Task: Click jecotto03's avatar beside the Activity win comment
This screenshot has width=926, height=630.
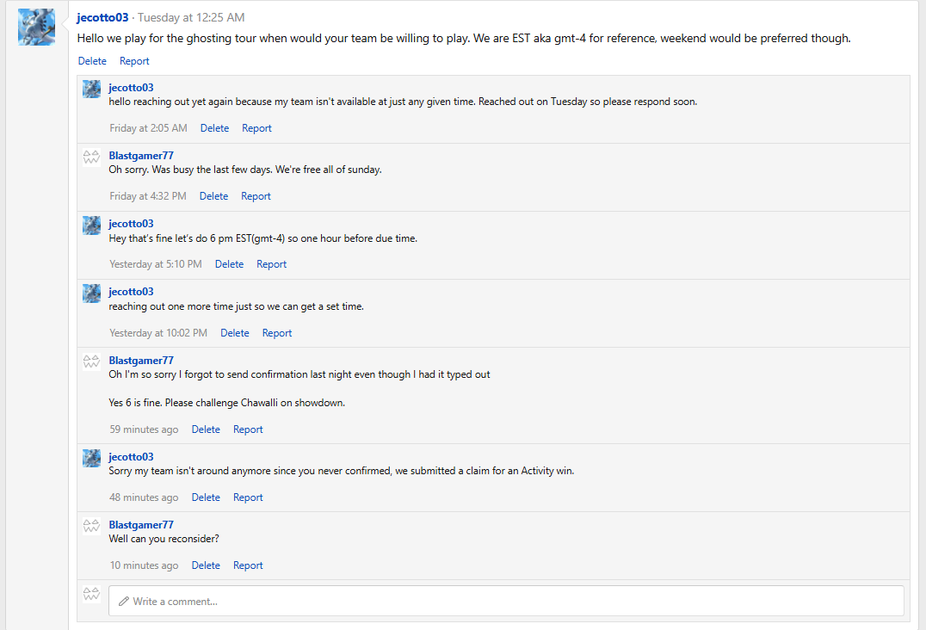Action: pyautogui.click(x=91, y=458)
